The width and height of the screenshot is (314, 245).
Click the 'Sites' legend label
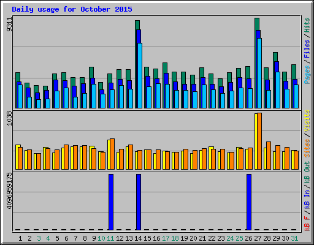pyautogui.click(x=307, y=148)
